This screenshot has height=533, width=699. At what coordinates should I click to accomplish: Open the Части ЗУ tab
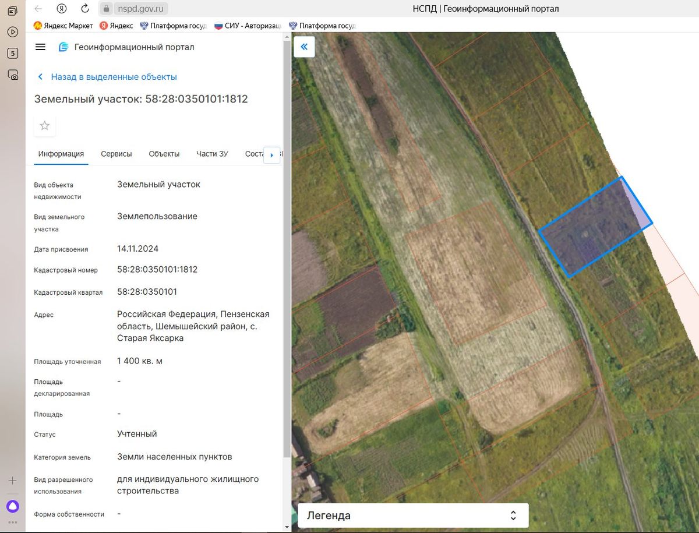(212, 154)
